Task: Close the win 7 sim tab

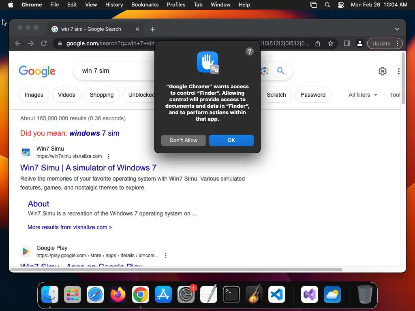Action: (137, 29)
